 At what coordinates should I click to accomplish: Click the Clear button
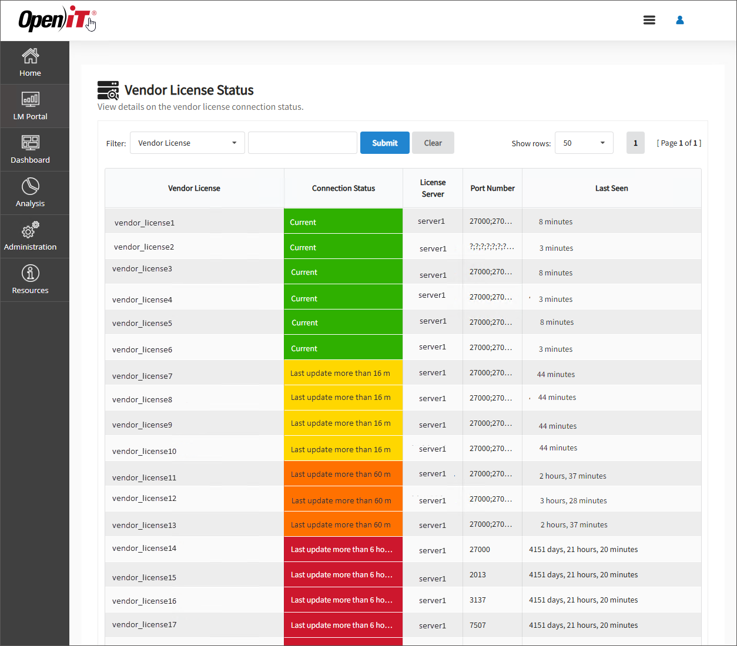click(433, 143)
